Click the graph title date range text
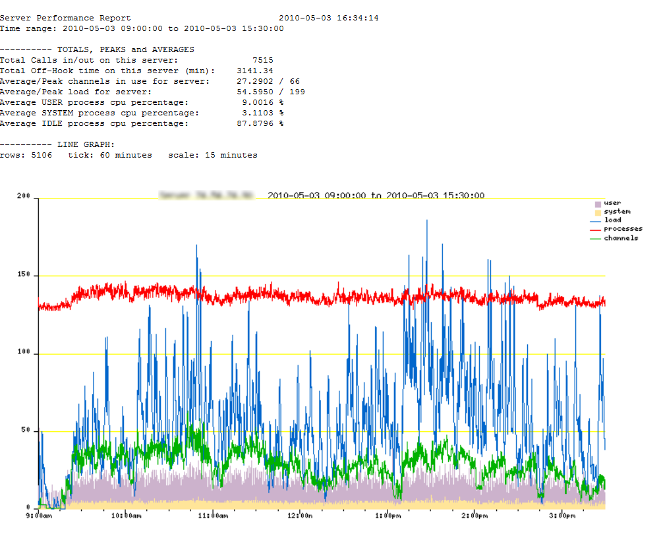661x544 pixels. (x=376, y=196)
